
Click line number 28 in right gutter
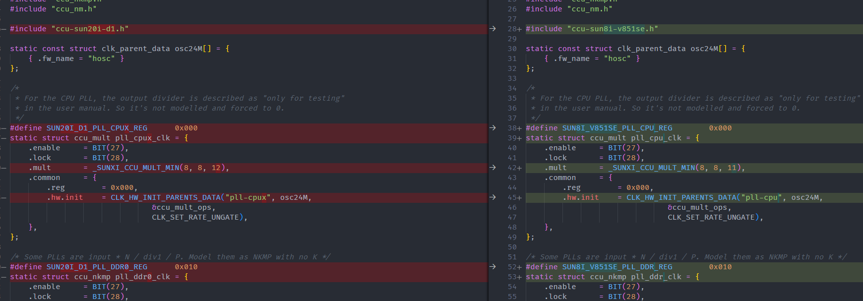coord(512,29)
